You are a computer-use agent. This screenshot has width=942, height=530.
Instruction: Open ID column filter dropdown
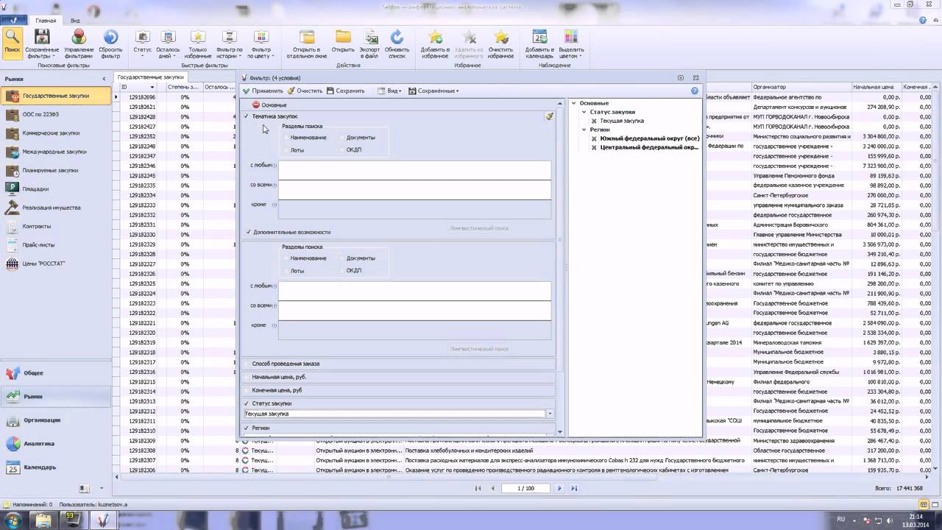[152, 87]
